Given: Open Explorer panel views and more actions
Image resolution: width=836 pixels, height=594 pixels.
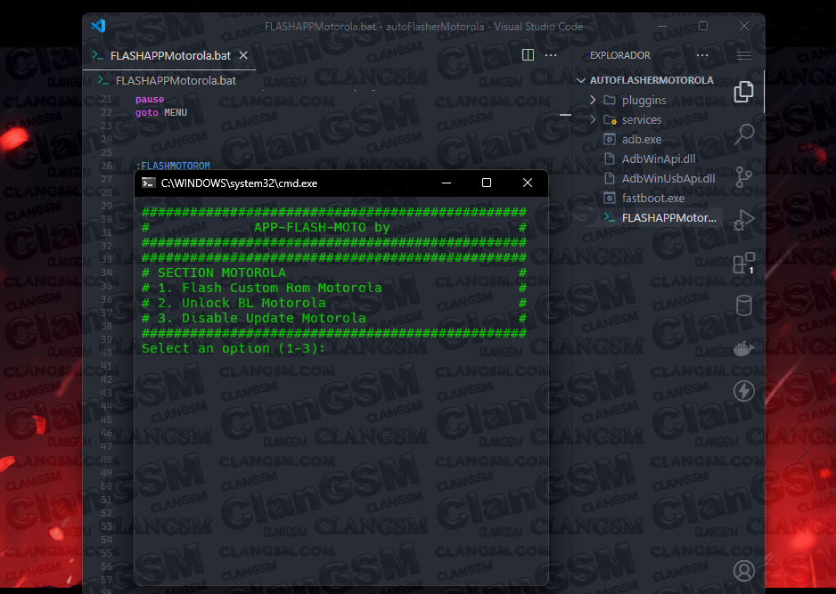Looking at the screenshot, I should click(702, 55).
